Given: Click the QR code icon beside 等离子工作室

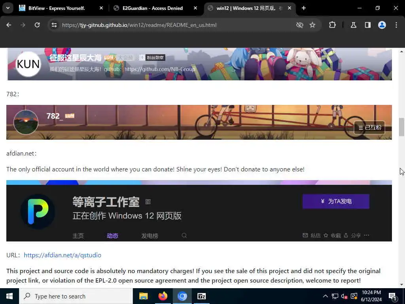Looking at the screenshot, I should pos(148,201).
